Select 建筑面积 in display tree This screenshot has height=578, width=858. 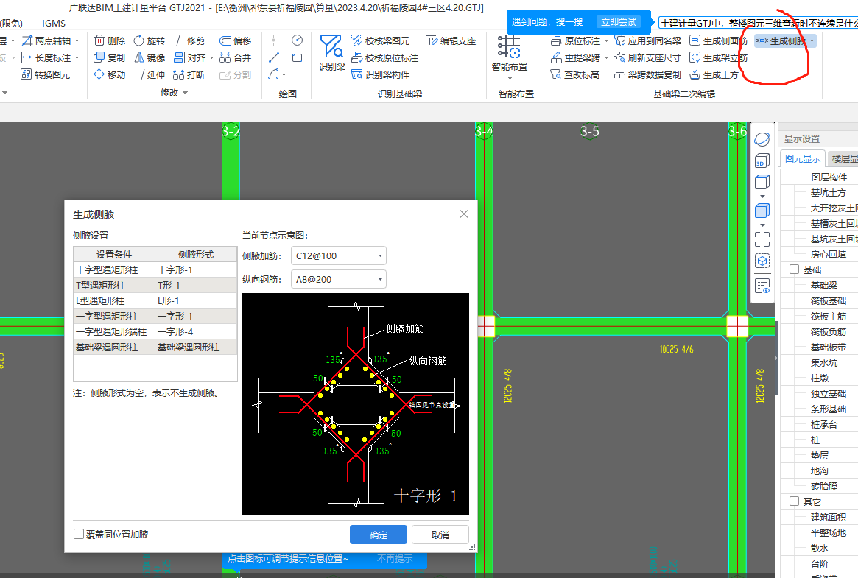(829, 518)
